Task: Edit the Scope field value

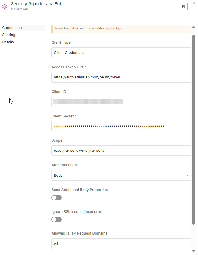Action: tap(121, 151)
